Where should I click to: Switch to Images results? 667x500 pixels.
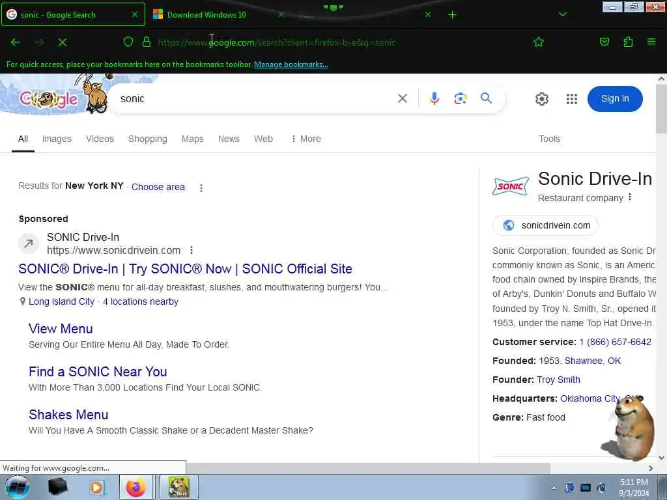(x=57, y=139)
